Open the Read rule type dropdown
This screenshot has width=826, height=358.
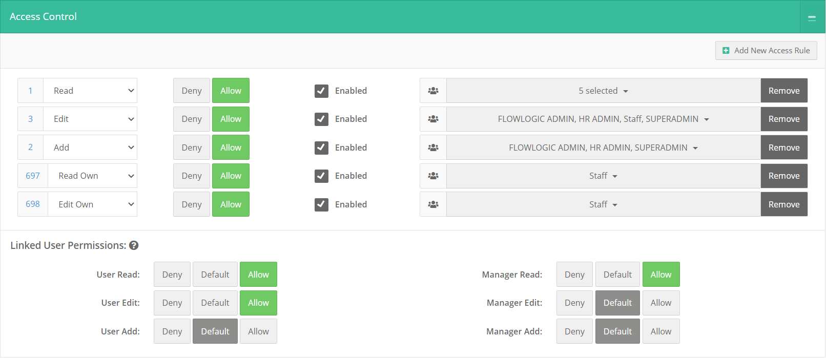click(90, 91)
